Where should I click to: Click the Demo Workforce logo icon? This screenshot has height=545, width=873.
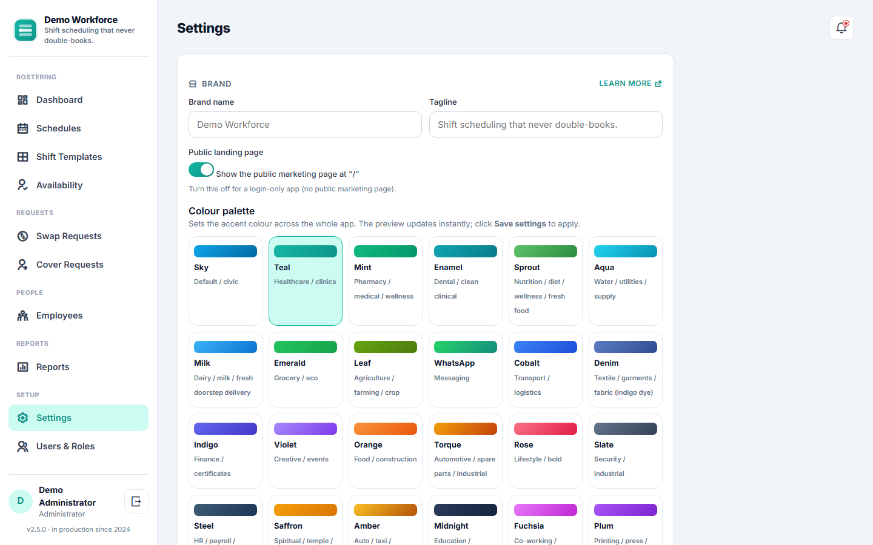tap(25, 30)
